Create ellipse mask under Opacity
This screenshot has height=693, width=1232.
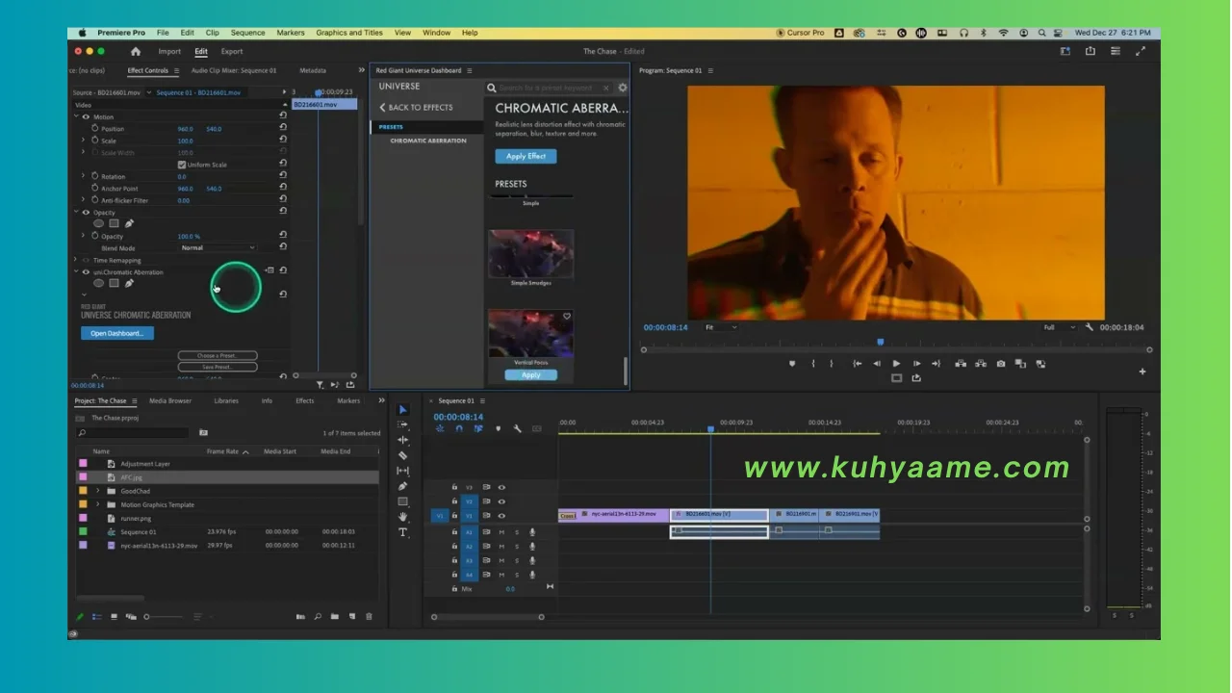pyautogui.click(x=98, y=223)
